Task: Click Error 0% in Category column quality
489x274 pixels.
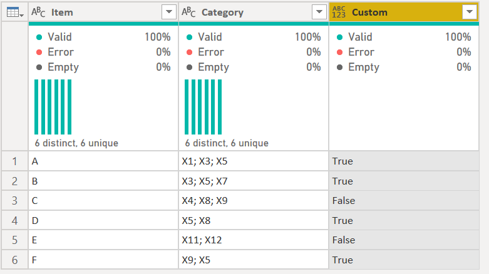Action: tap(254, 52)
